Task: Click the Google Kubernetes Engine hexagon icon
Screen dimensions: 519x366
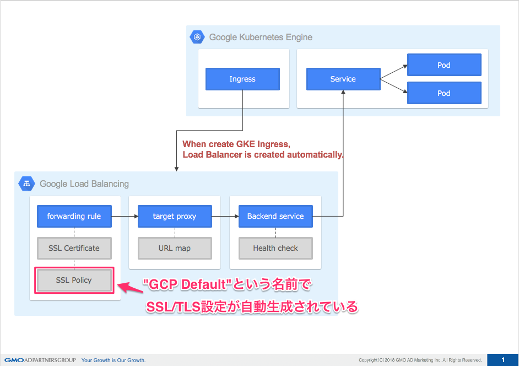Action: (197, 37)
